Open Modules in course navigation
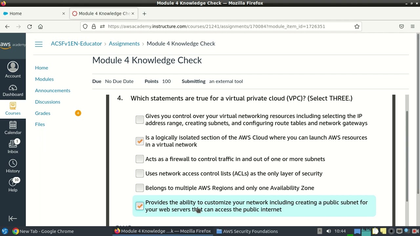 click(44, 79)
